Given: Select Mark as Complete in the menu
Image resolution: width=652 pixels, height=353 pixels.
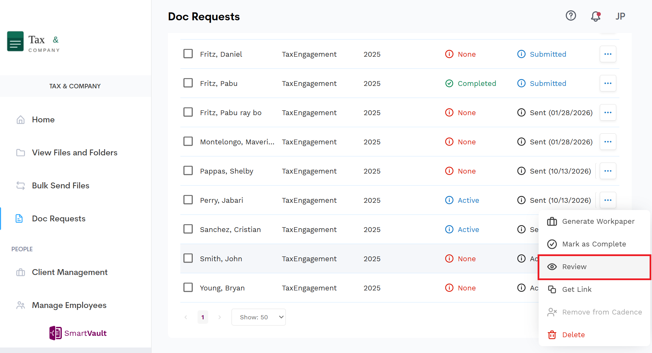Looking at the screenshot, I should 594,244.
